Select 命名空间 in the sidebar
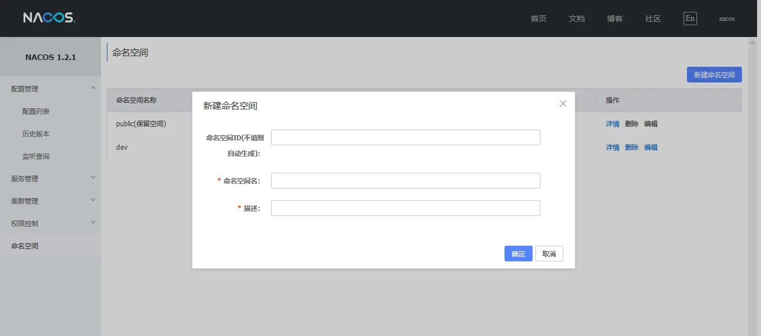Image resolution: width=761 pixels, height=336 pixels. 51,246
